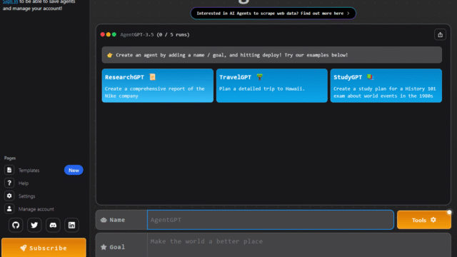Click the star icon beside Goal
The height and width of the screenshot is (257, 457).
[104, 247]
